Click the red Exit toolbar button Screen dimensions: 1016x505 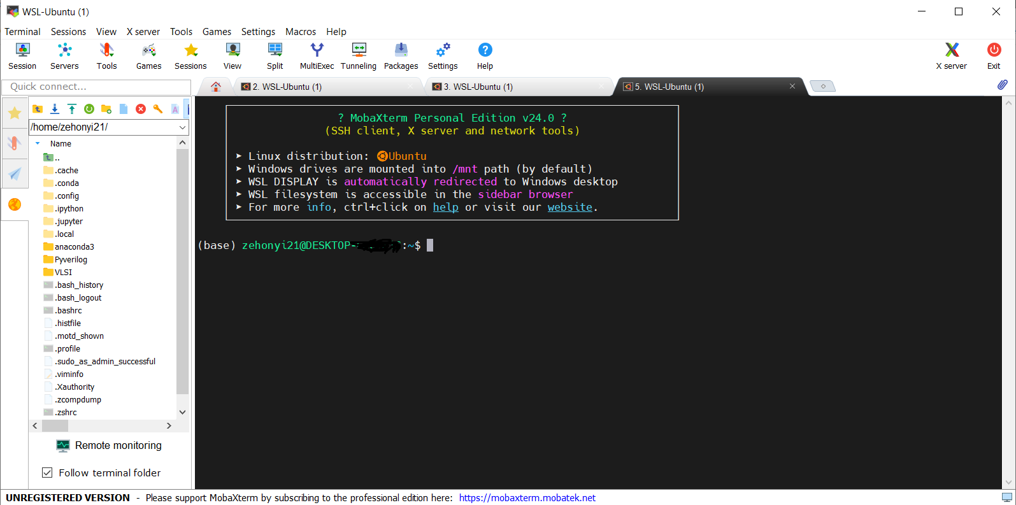(994, 56)
